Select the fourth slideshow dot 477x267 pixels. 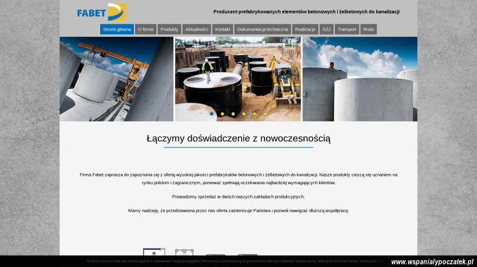click(244, 113)
